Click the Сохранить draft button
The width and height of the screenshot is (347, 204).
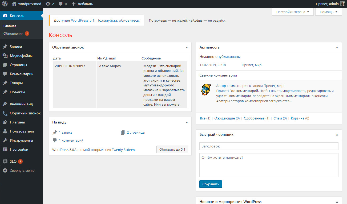(211, 184)
